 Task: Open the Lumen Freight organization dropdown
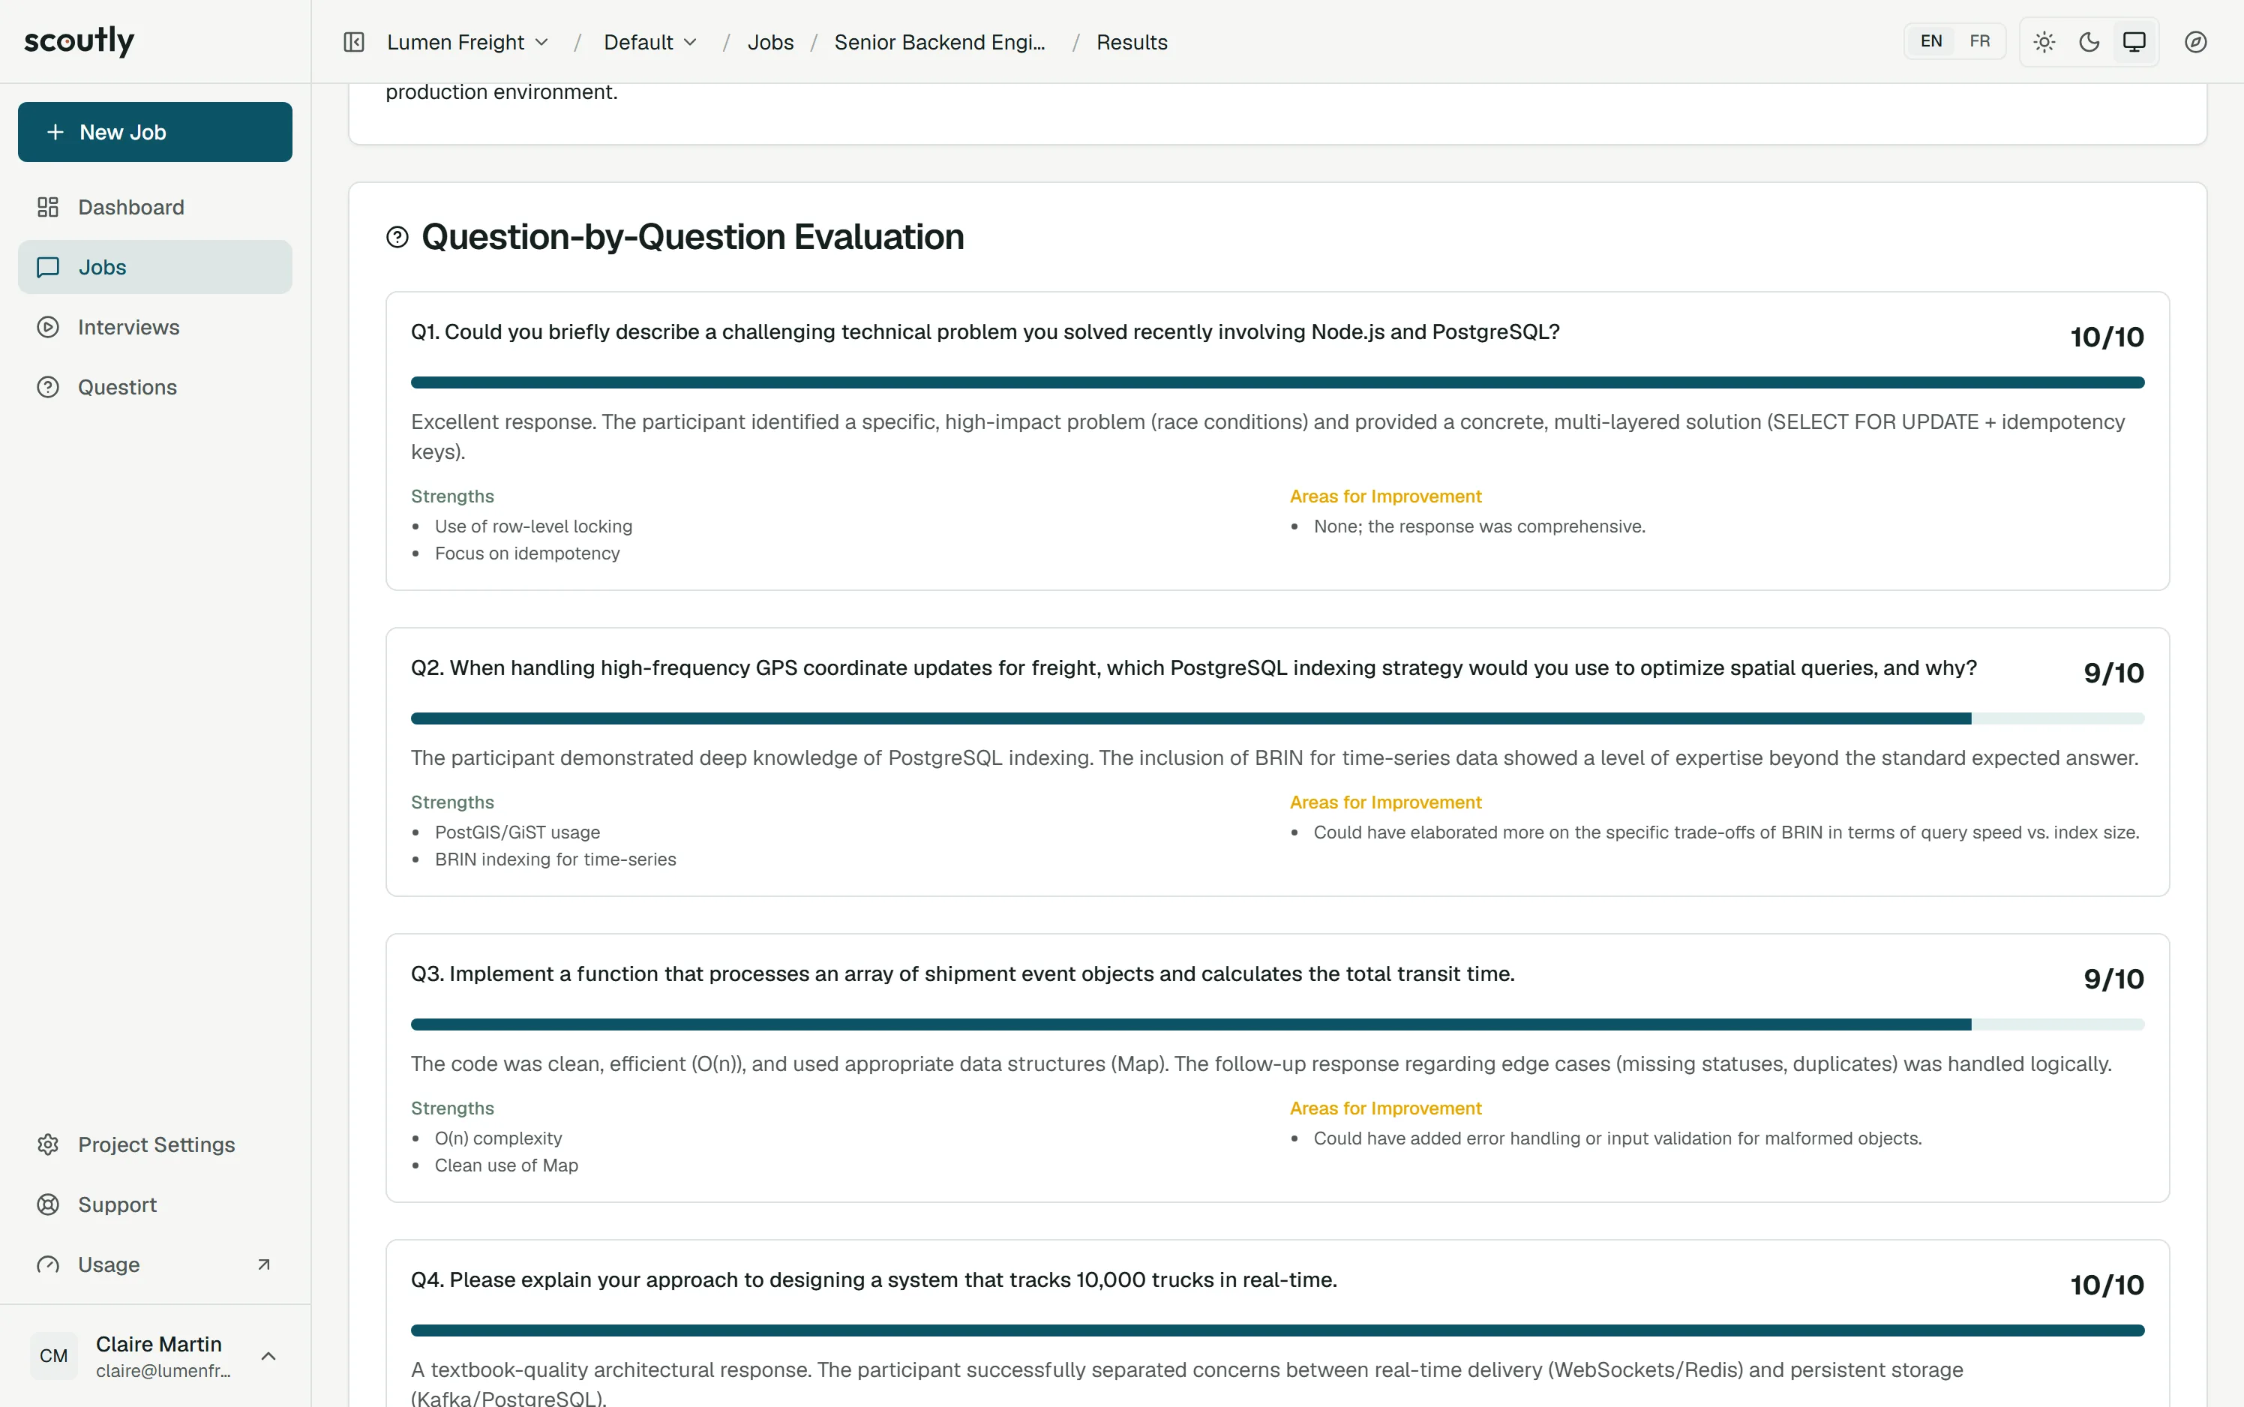(468, 42)
